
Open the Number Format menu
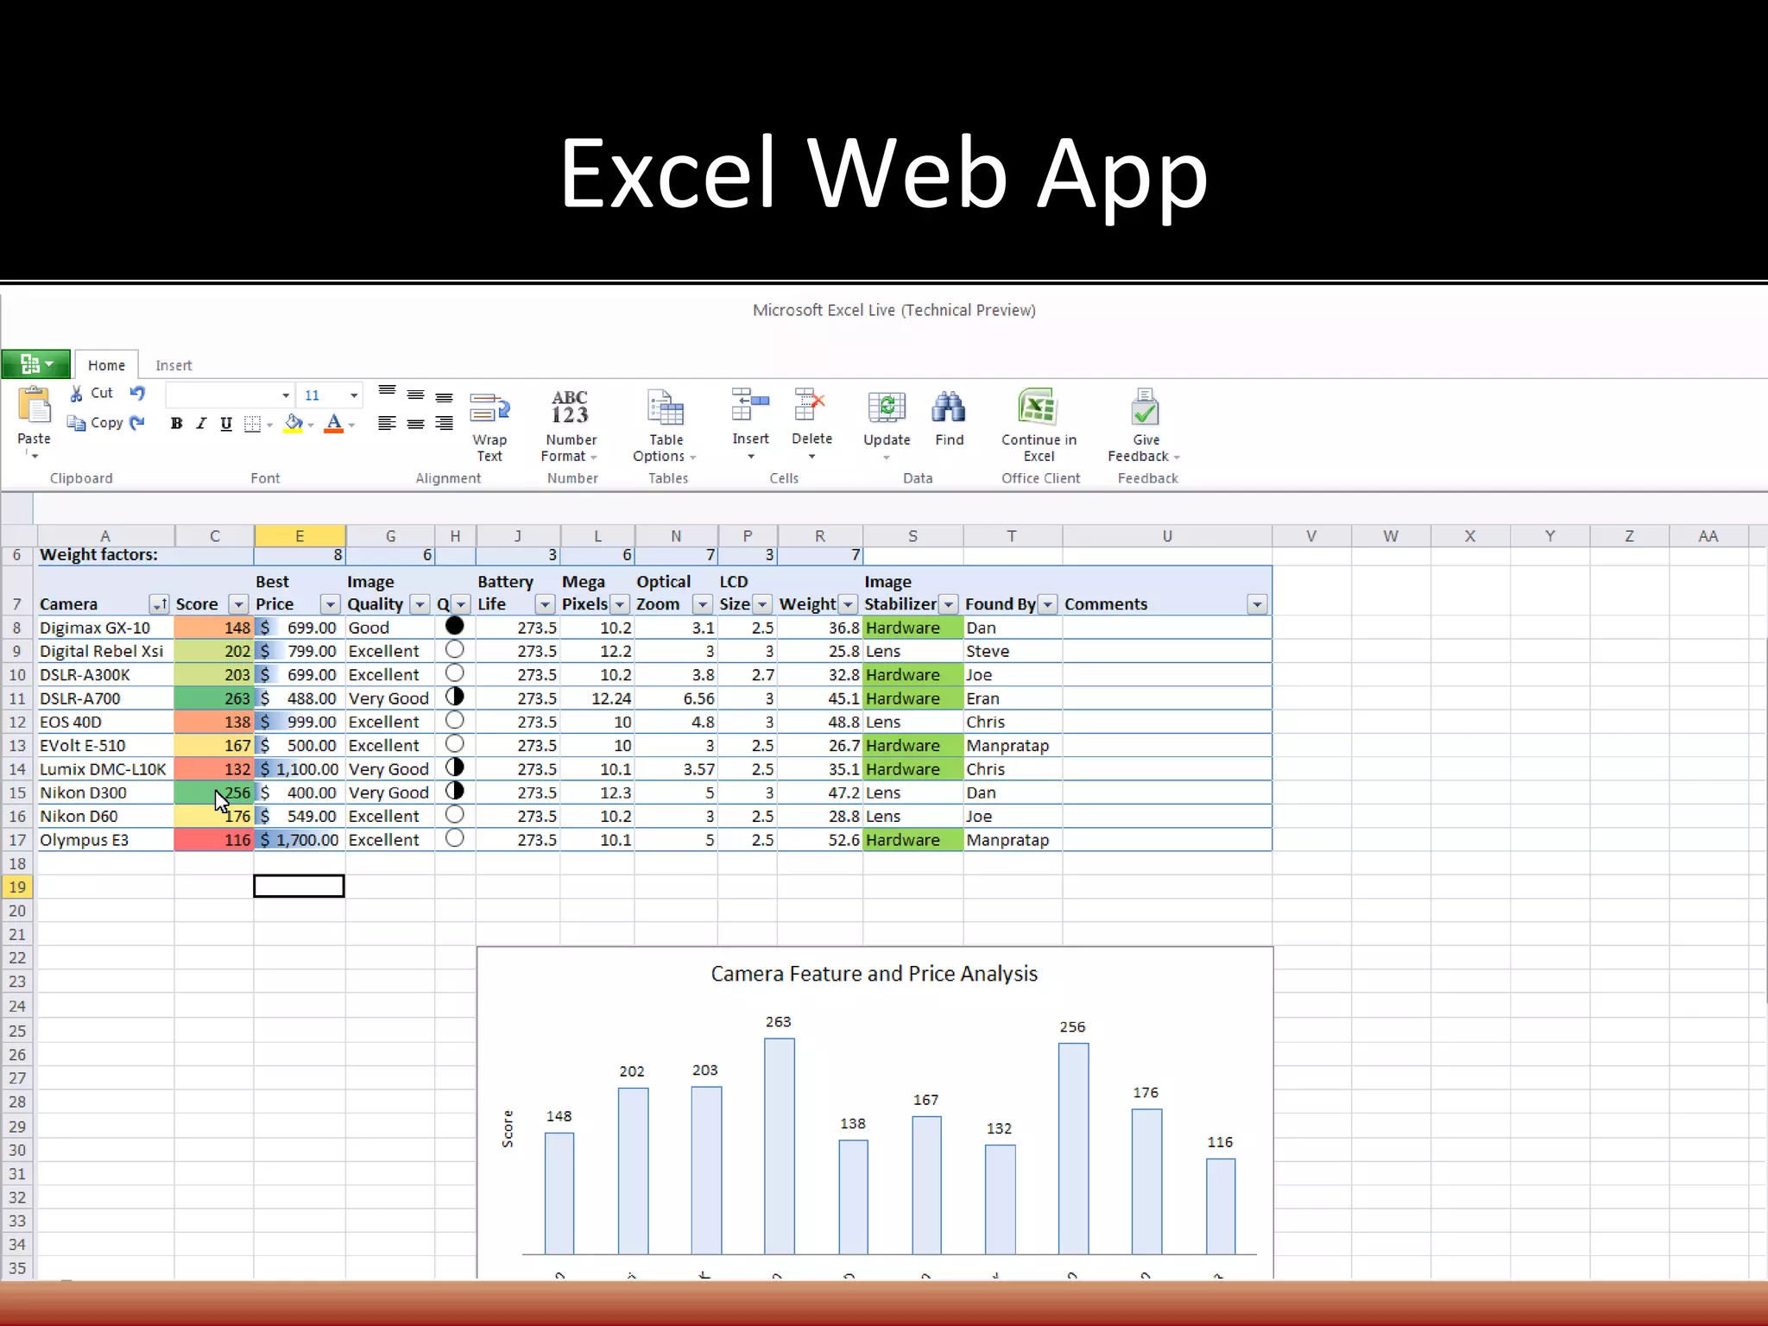pyautogui.click(x=570, y=426)
